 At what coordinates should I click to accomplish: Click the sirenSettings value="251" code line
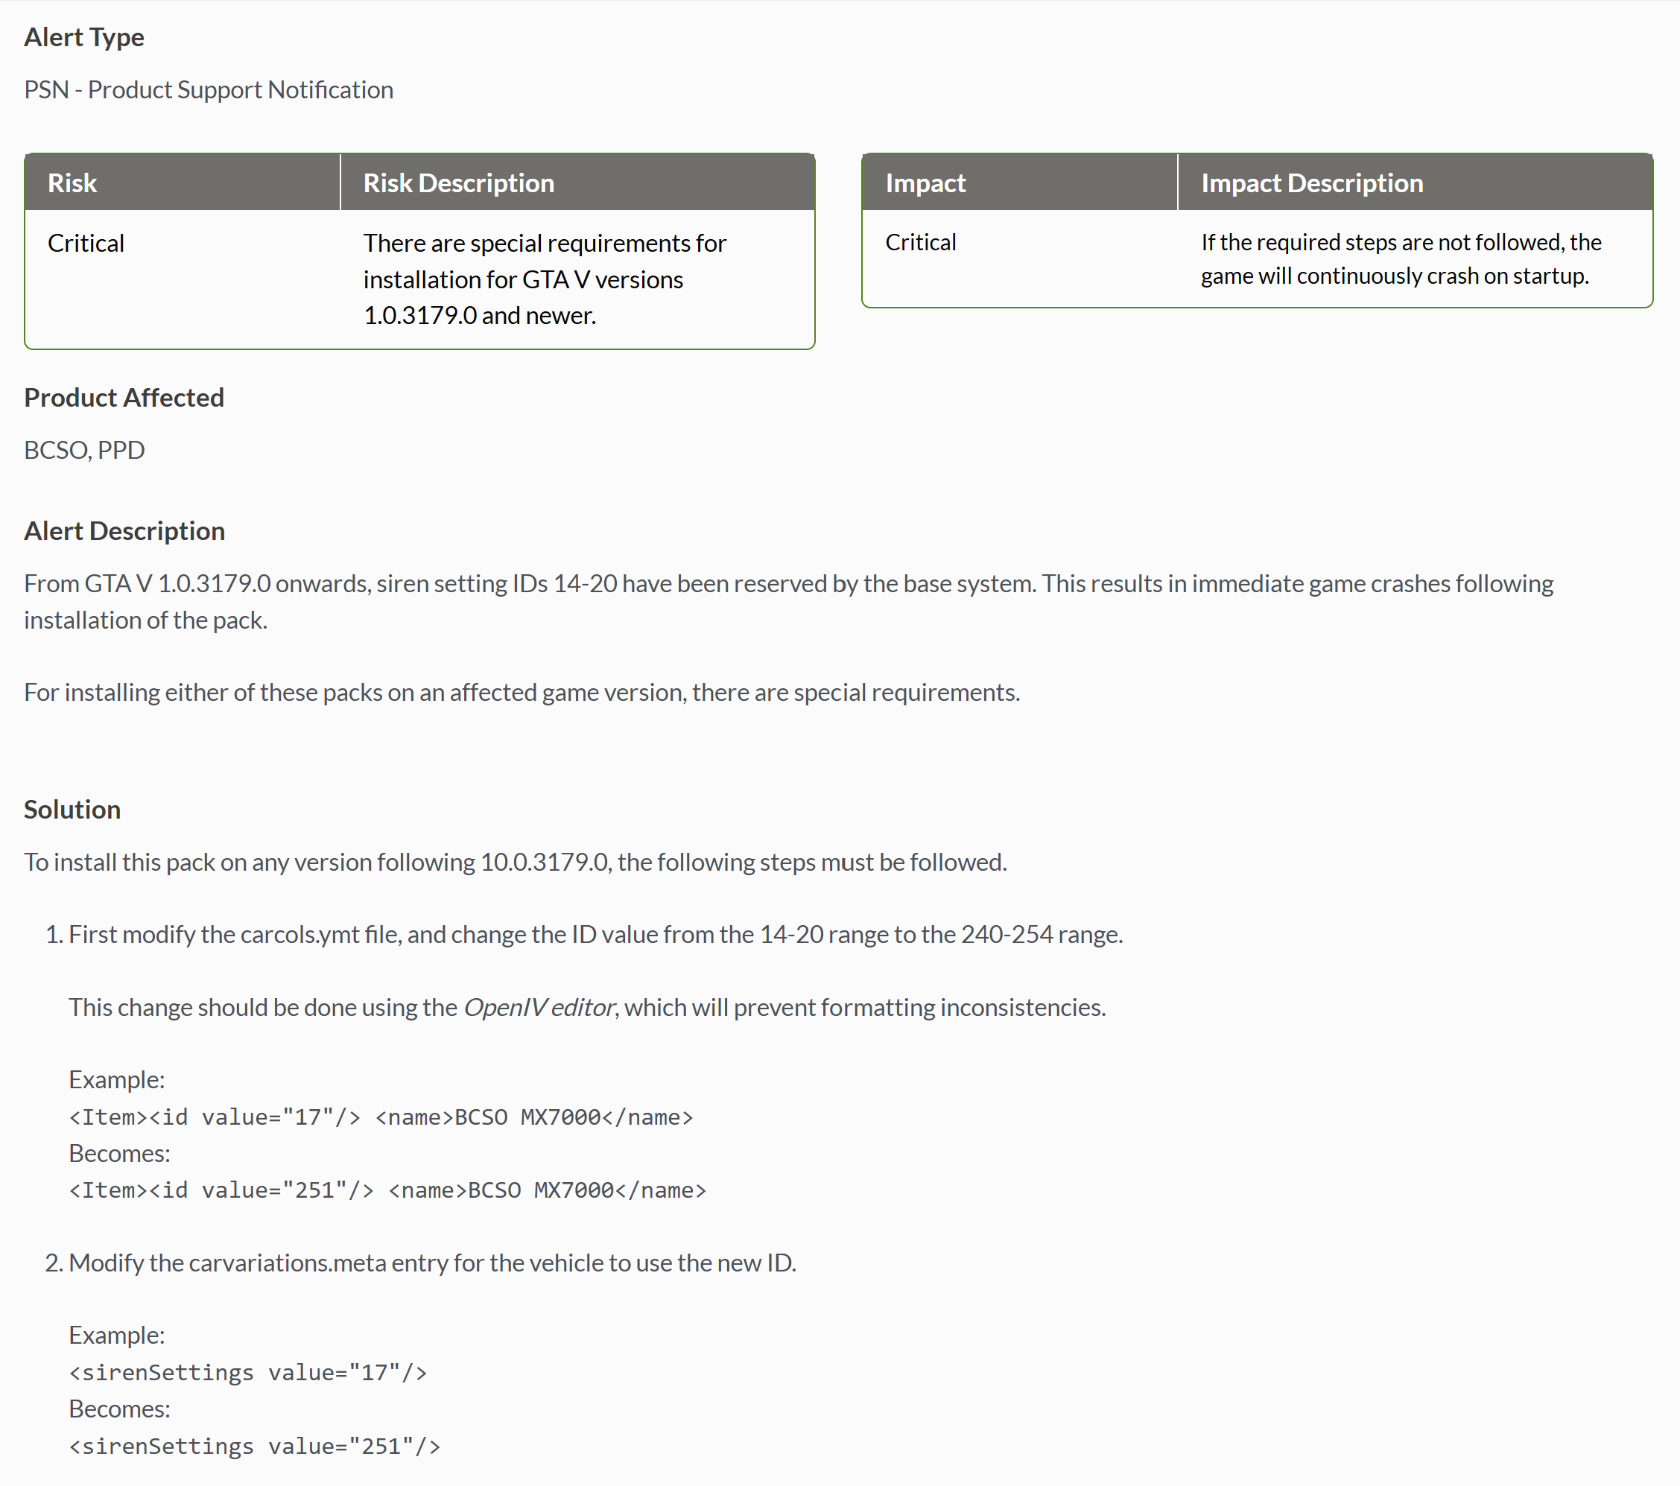click(x=255, y=1447)
